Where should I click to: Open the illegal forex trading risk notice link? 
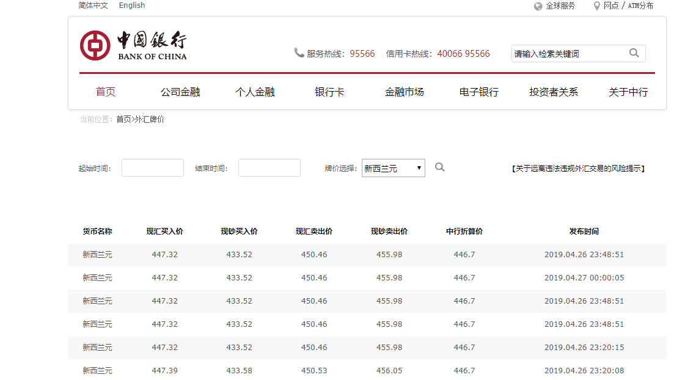coord(578,169)
